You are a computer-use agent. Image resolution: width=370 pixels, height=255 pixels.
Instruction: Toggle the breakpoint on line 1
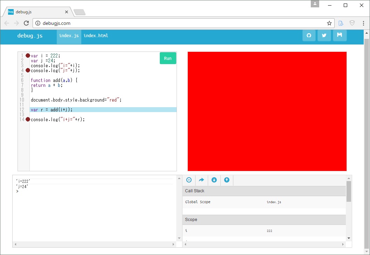tap(28, 56)
